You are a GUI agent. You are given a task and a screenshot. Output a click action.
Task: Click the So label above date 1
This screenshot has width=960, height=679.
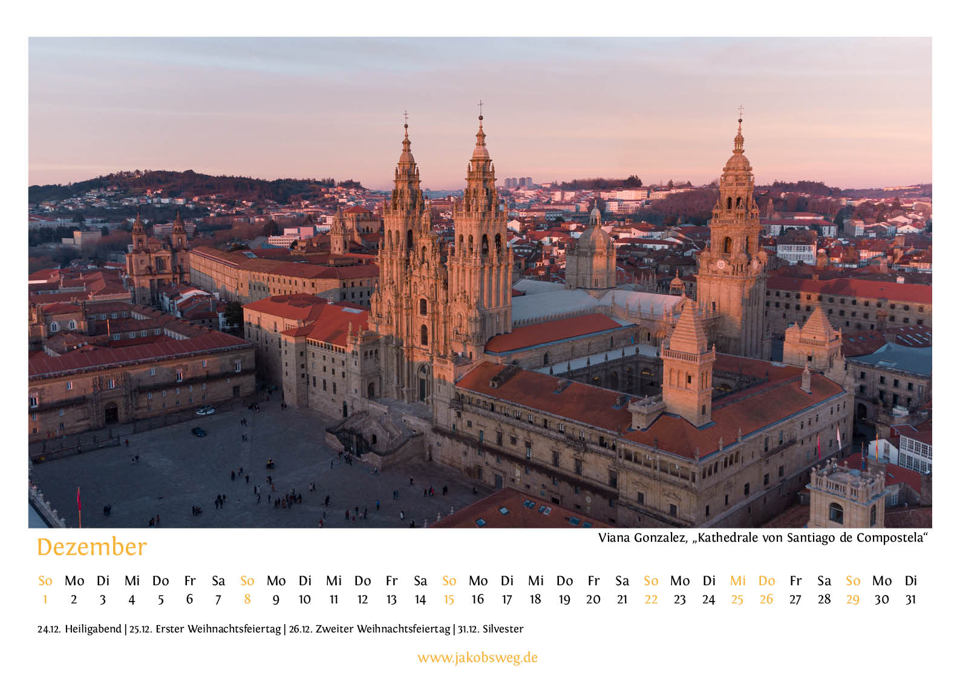(x=45, y=580)
